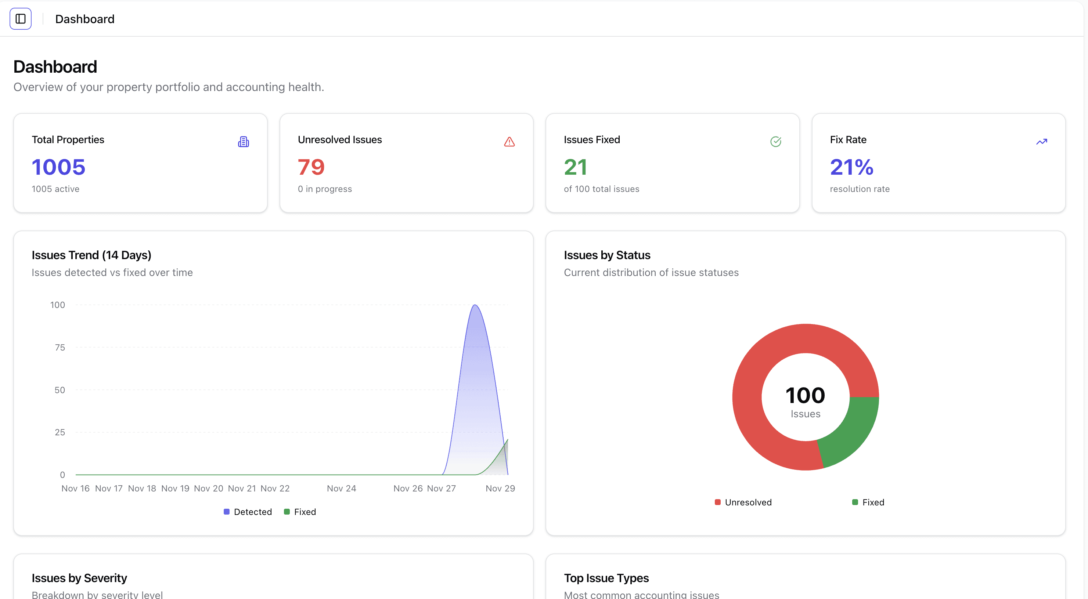Click the Issues by Severity card heading

[x=79, y=578]
